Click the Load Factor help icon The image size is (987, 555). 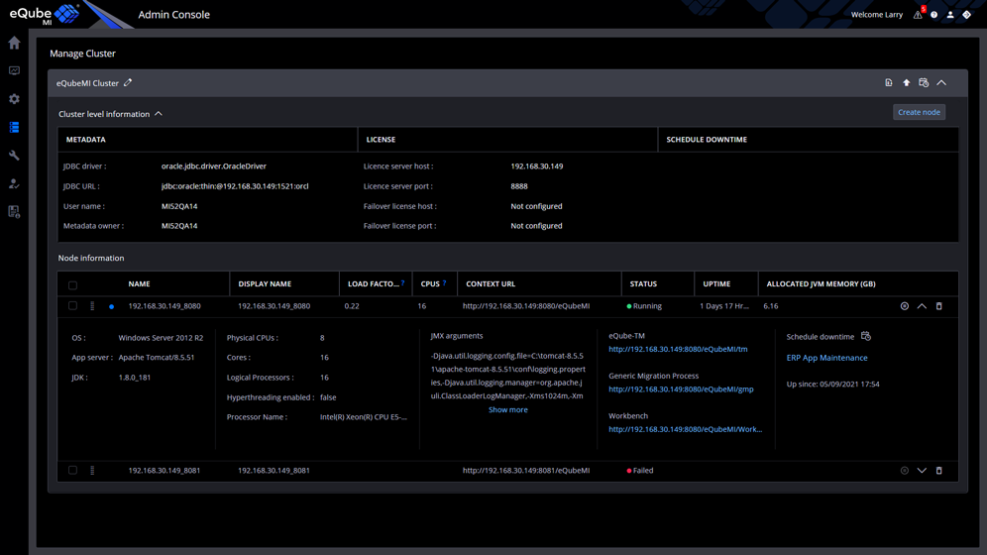coord(403,283)
